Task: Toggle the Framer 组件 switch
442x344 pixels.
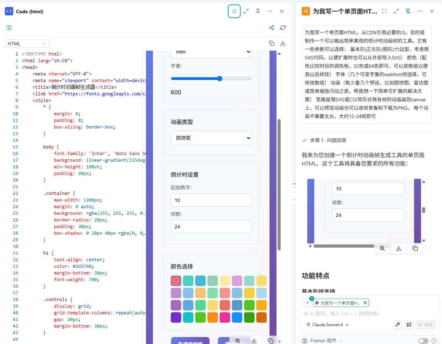Action: pyautogui.click(x=423, y=341)
